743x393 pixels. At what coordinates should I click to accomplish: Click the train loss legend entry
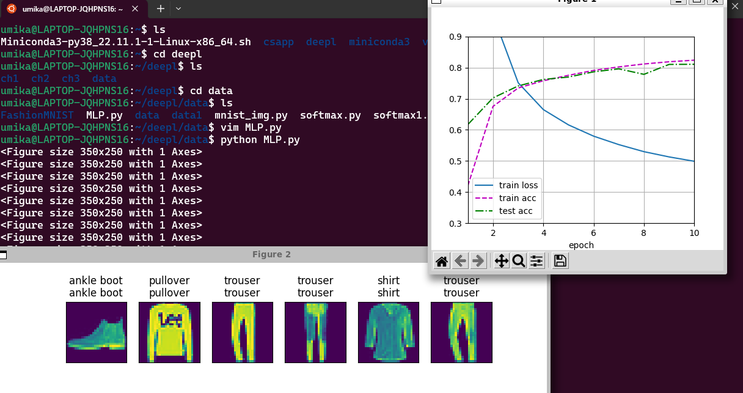518,185
